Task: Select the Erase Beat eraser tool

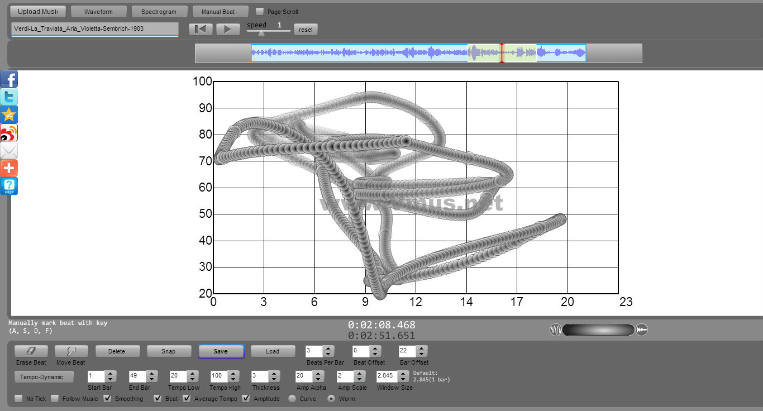Action: pyautogui.click(x=31, y=351)
